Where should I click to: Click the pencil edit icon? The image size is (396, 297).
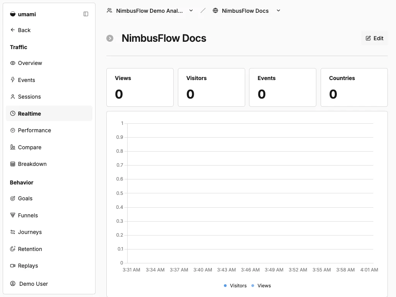pyautogui.click(x=368, y=38)
